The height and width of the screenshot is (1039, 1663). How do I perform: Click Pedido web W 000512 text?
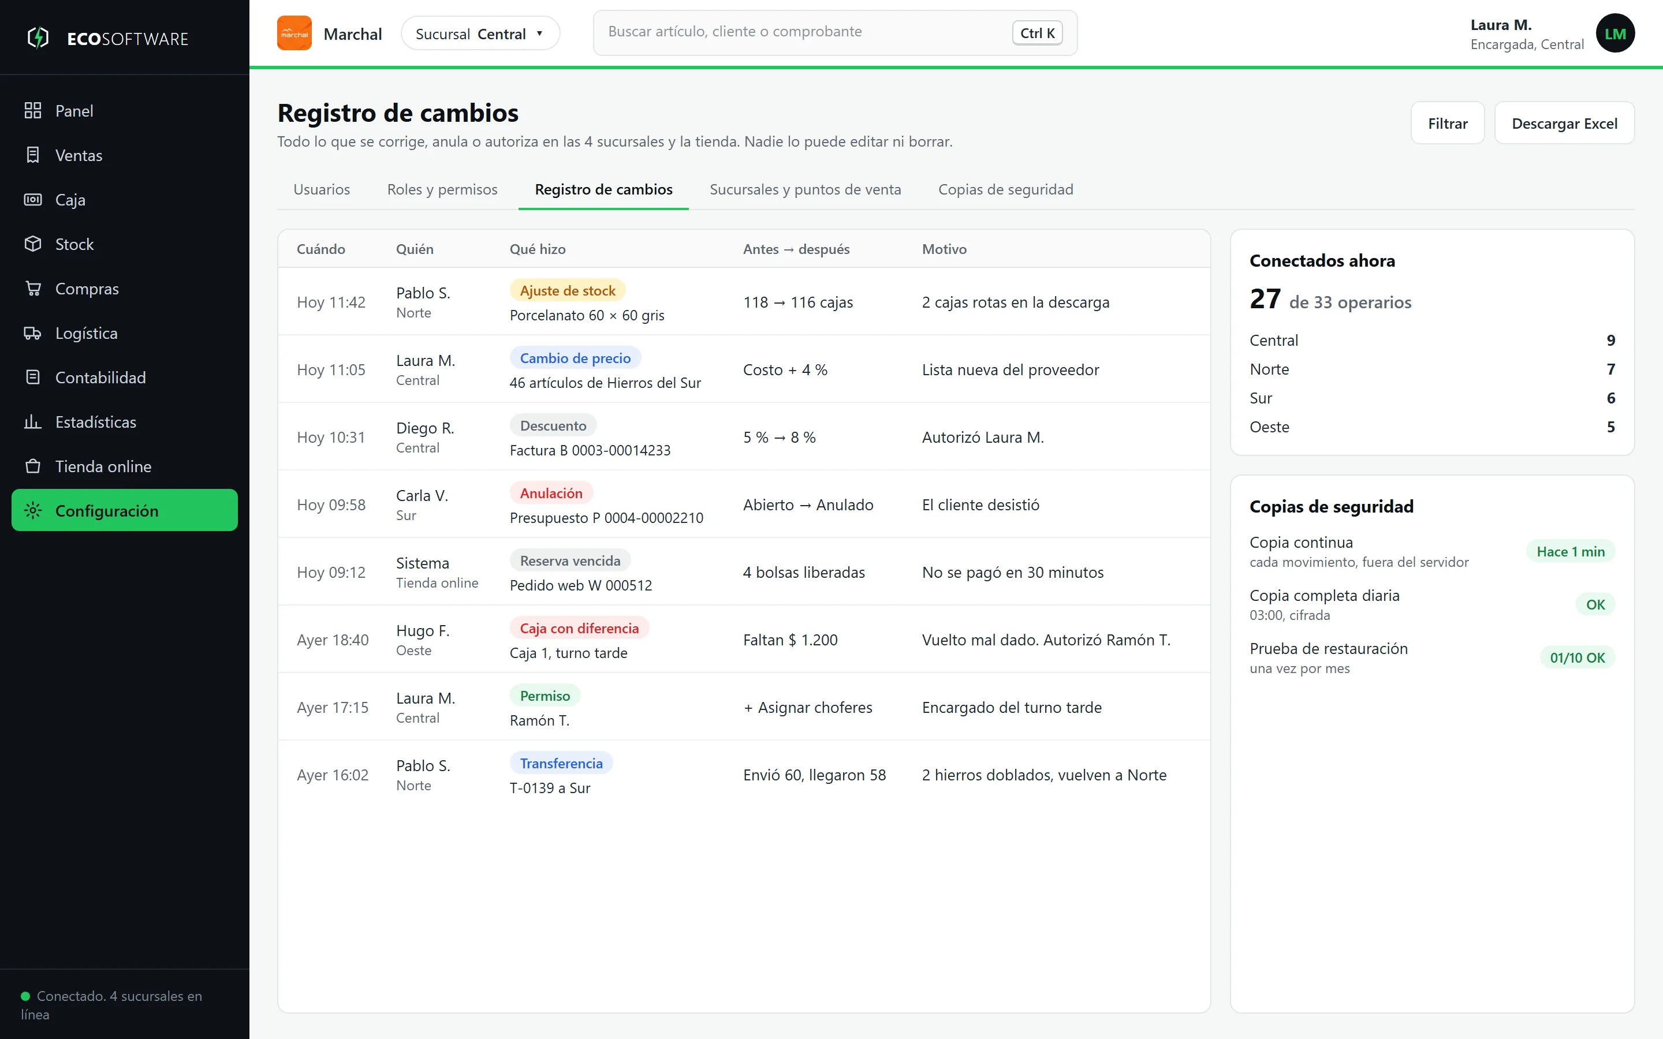(x=581, y=585)
